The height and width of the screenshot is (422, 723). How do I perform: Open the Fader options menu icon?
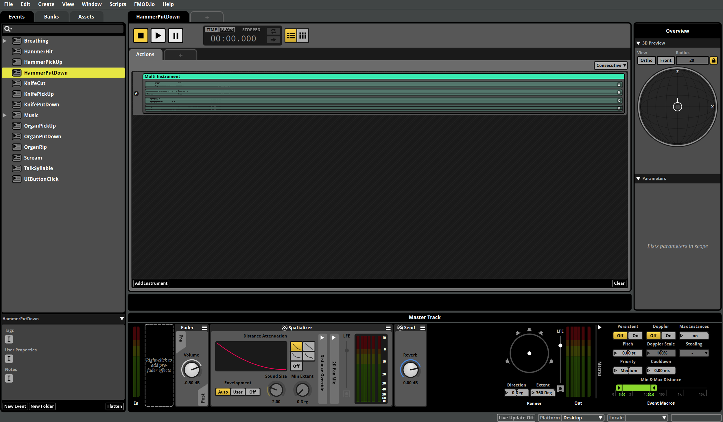point(204,328)
